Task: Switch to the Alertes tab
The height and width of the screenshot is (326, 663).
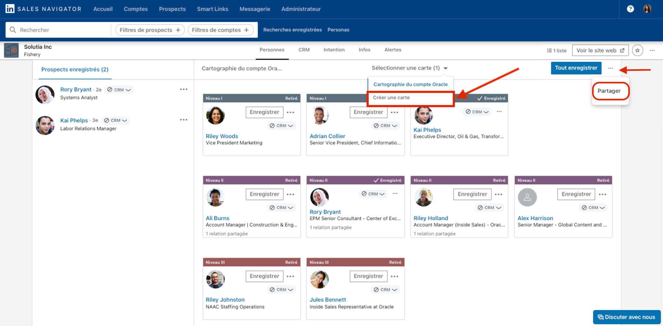Action: [393, 50]
